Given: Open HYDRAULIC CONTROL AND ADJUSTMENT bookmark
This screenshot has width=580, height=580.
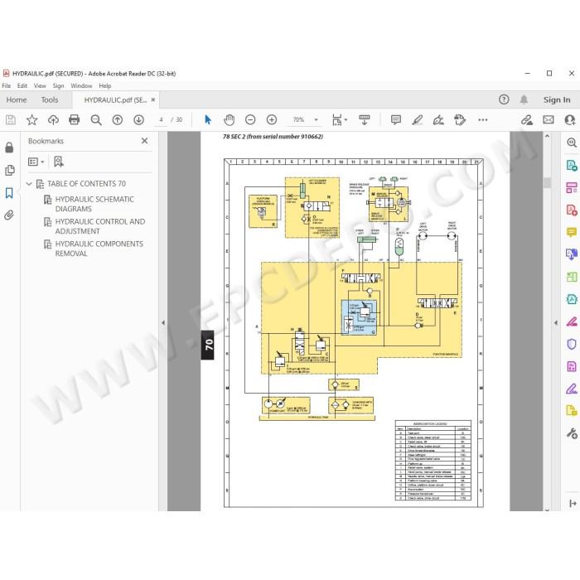Looking at the screenshot, I should point(100,226).
